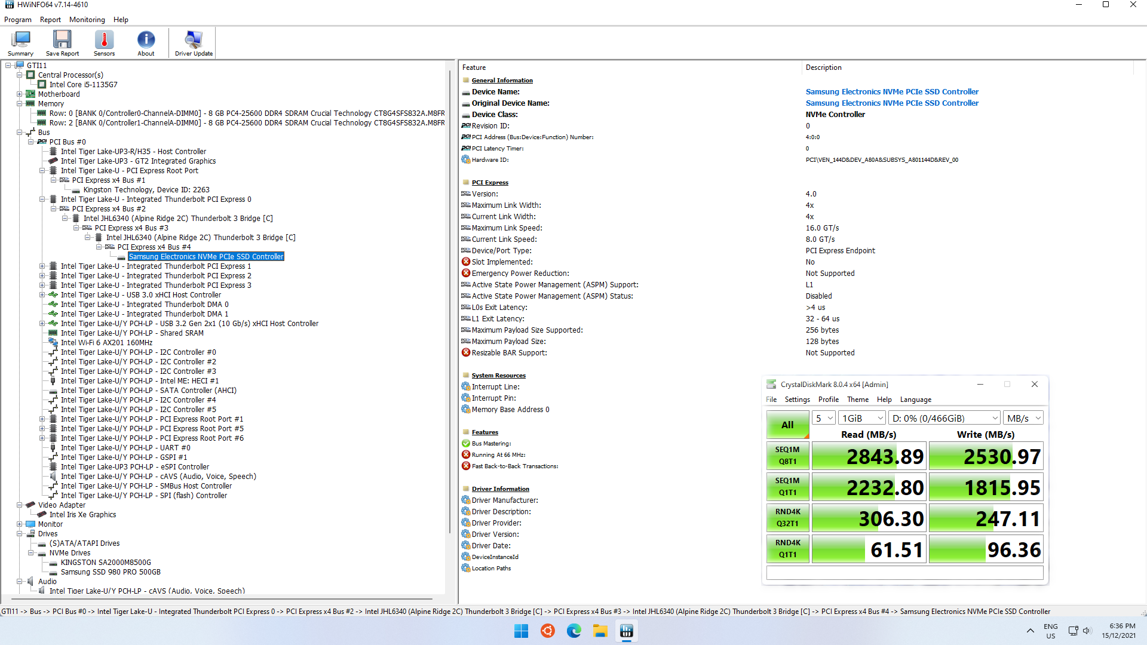Open the Edge browser taskbar icon

pyautogui.click(x=573, y=631)
